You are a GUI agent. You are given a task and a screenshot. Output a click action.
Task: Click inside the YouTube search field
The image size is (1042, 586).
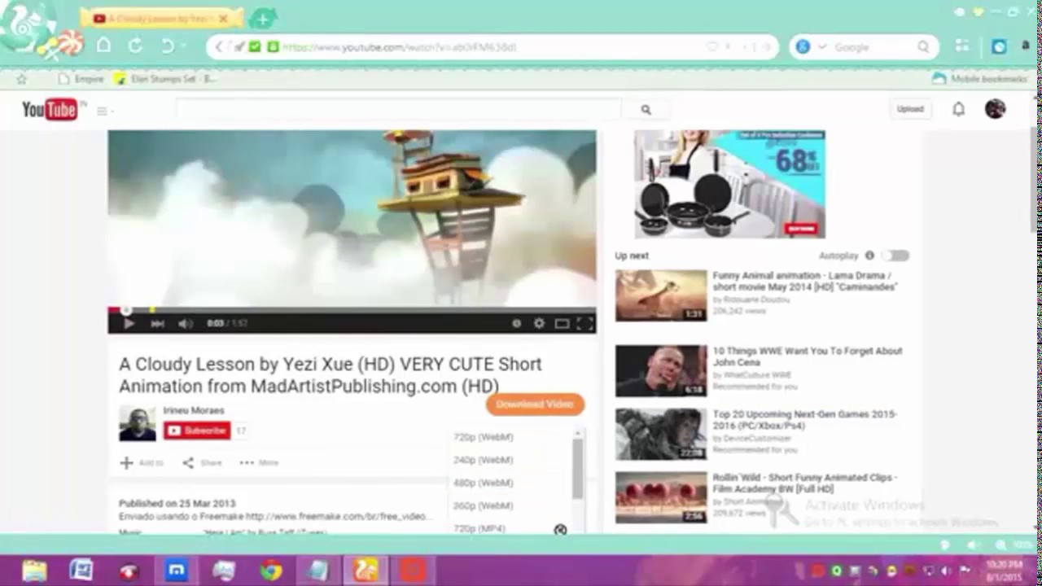399,110
